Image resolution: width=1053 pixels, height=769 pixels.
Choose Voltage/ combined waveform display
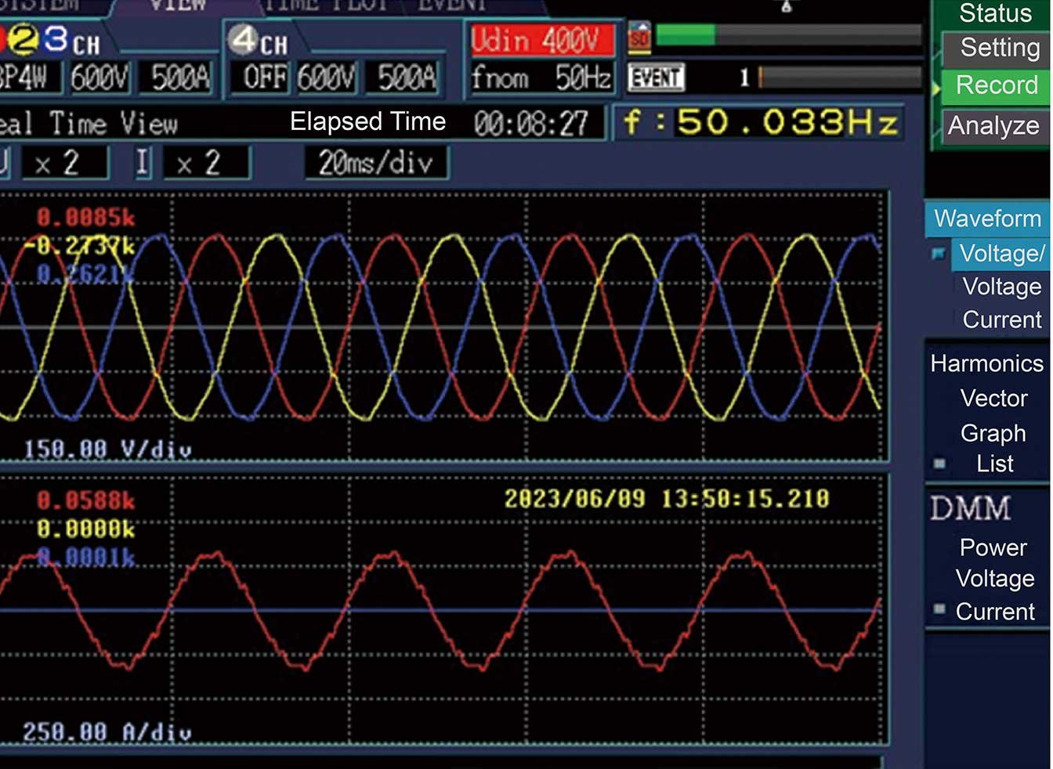click(1001, 254)
